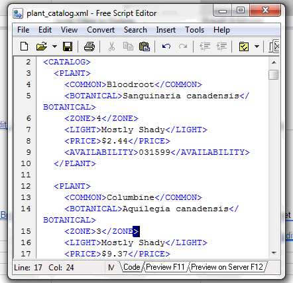Click the ZONE value 4 on line 6
The image size is (293, 283).
click(x=99, y=118)
